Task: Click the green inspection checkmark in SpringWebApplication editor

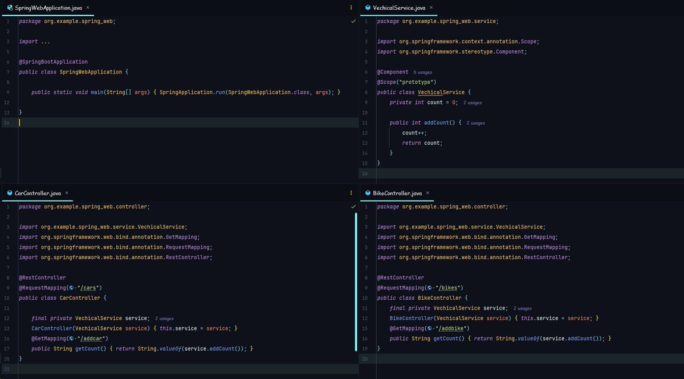Action: click(x=353, y=21)
